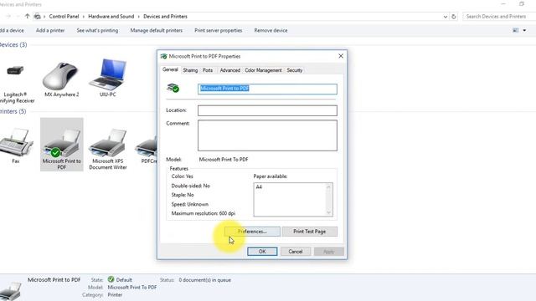Click Control Panel in breadcrumb
This screenshot has height=301, width=536.
tap(64, 17)
